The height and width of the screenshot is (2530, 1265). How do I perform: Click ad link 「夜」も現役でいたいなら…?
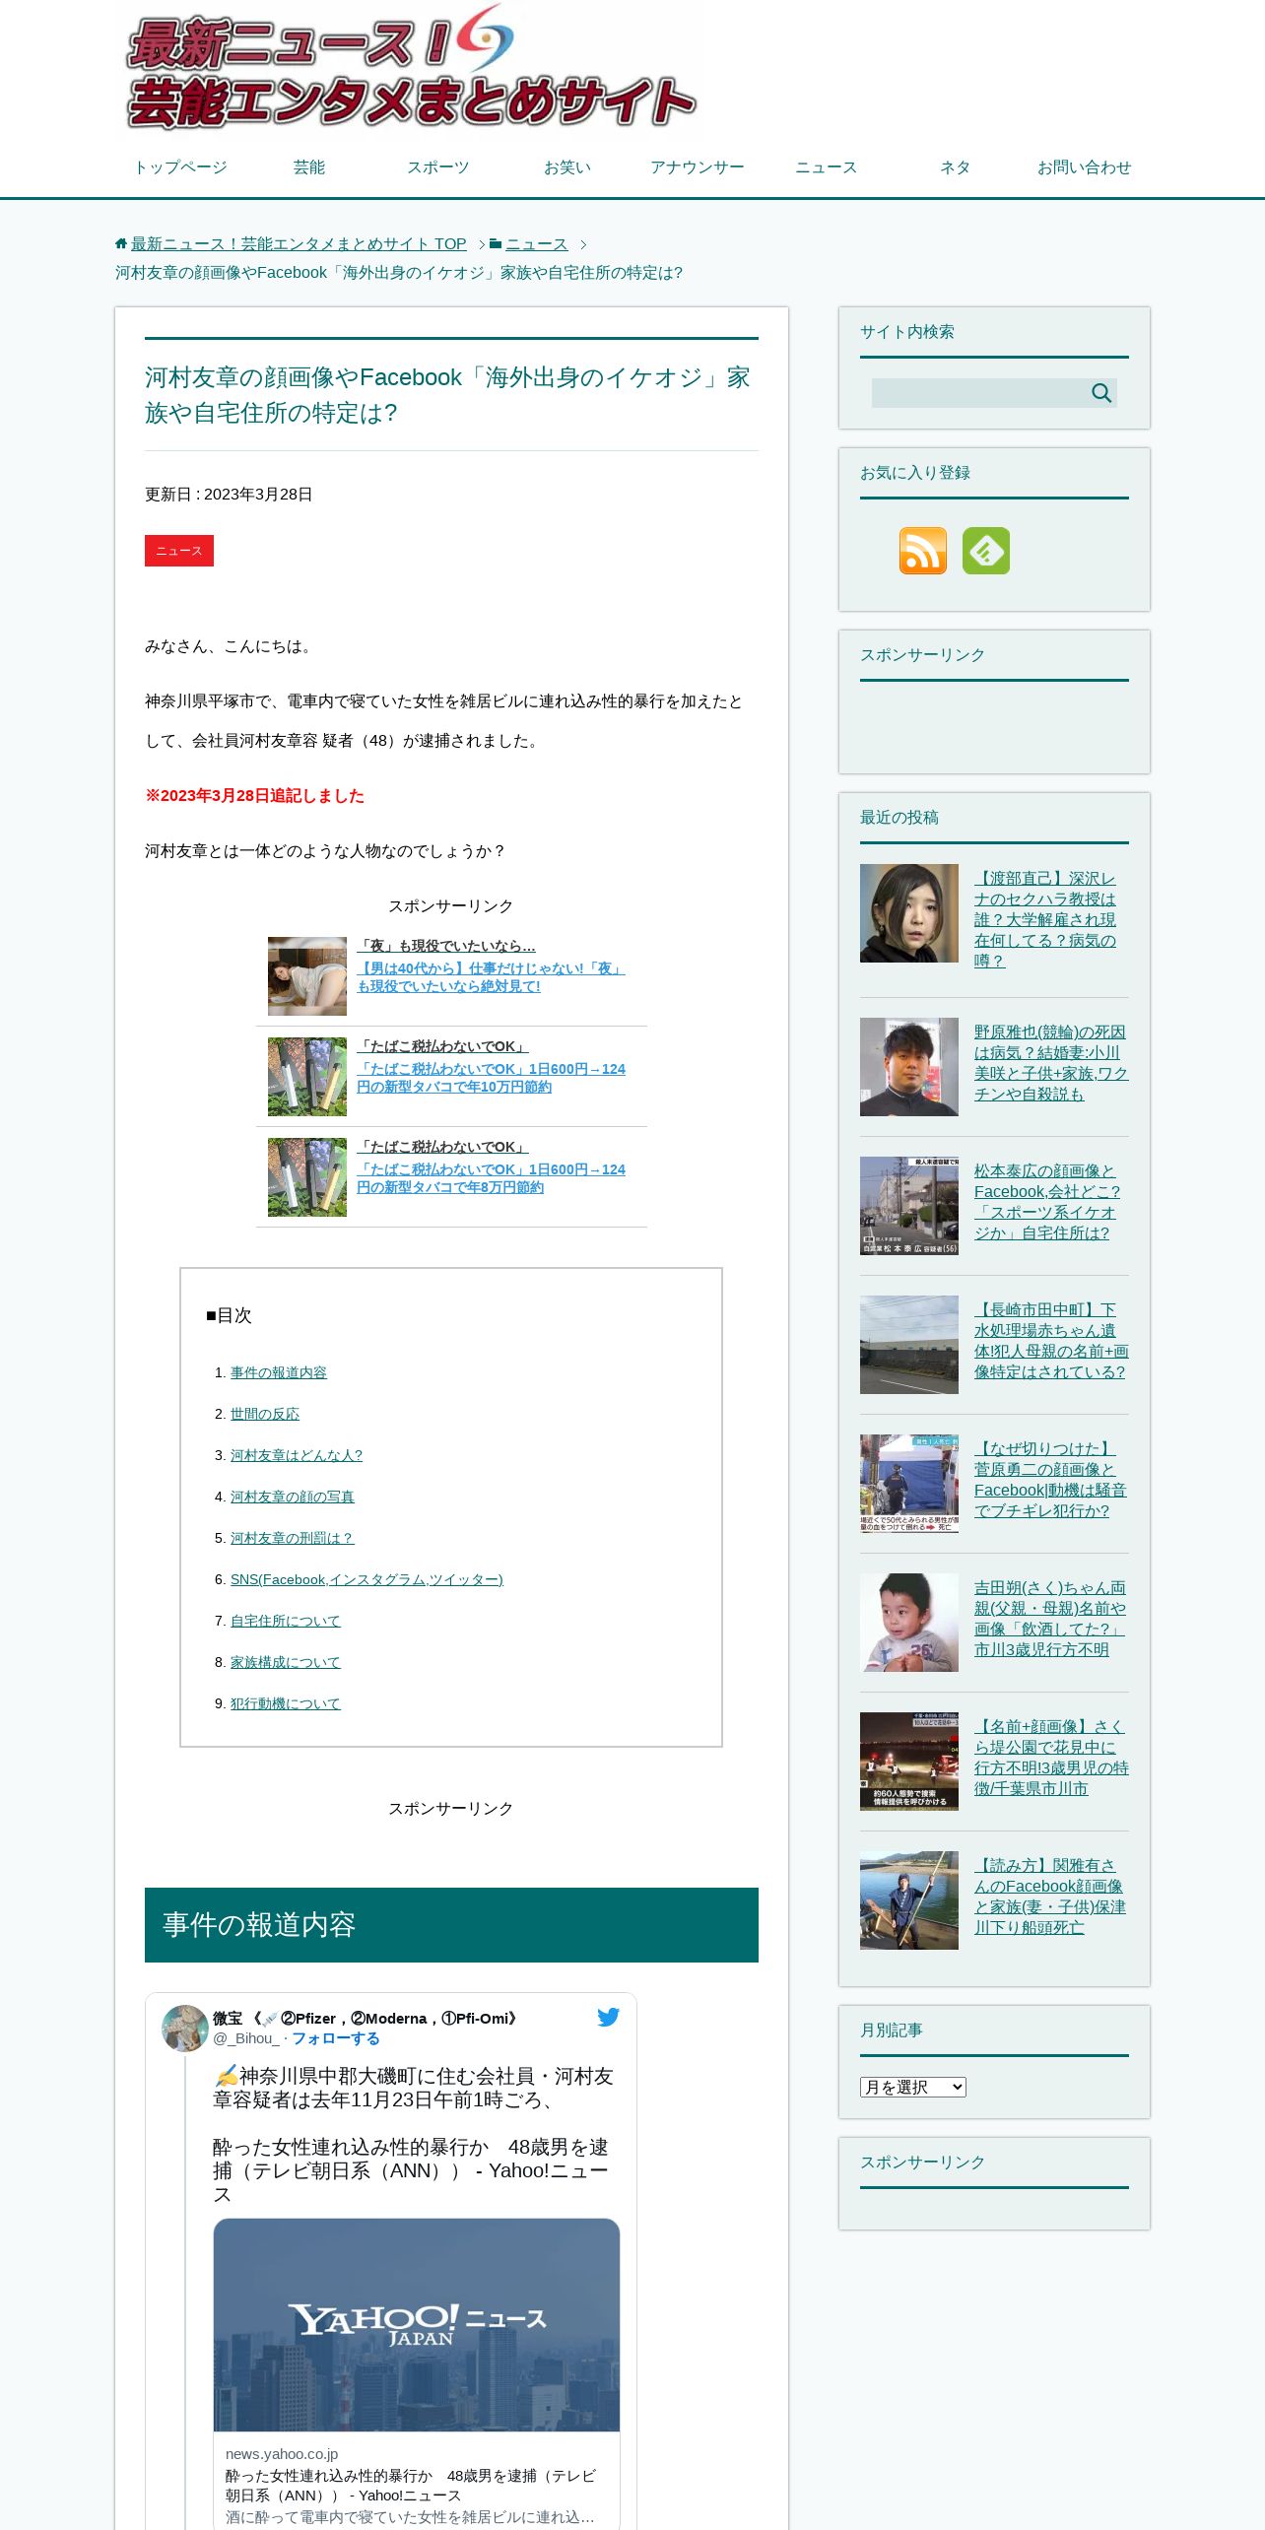446,946
